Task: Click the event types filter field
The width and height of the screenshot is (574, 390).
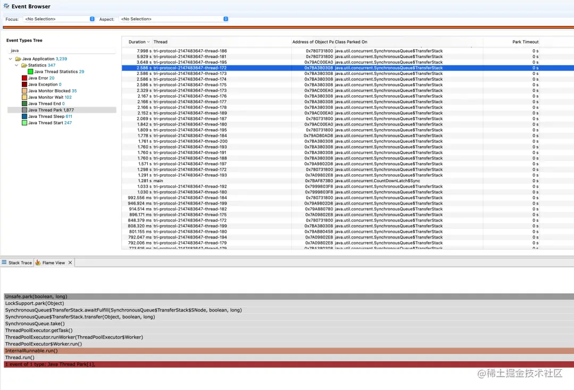Action: tap(62, 51)
